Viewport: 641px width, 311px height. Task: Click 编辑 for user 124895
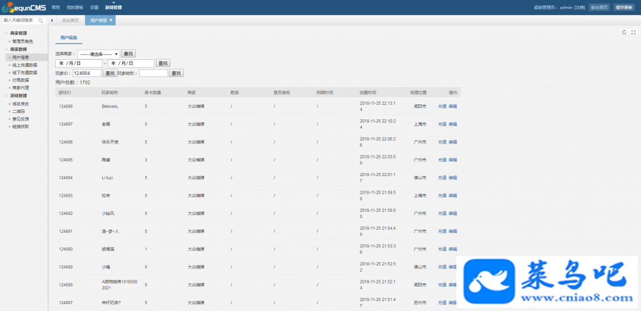tap(453, 160)
